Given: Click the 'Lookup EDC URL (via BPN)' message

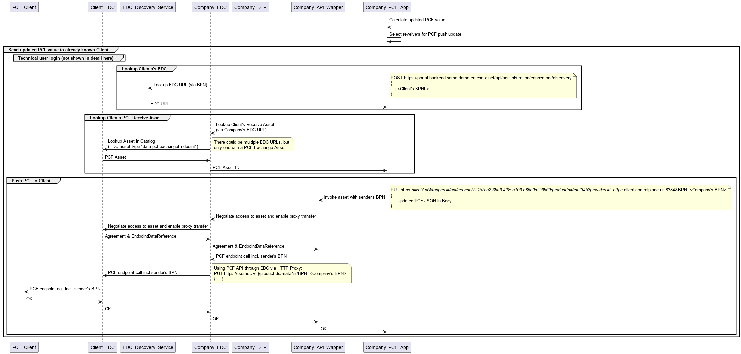Looking at the screenshot, I should point(180,85).
